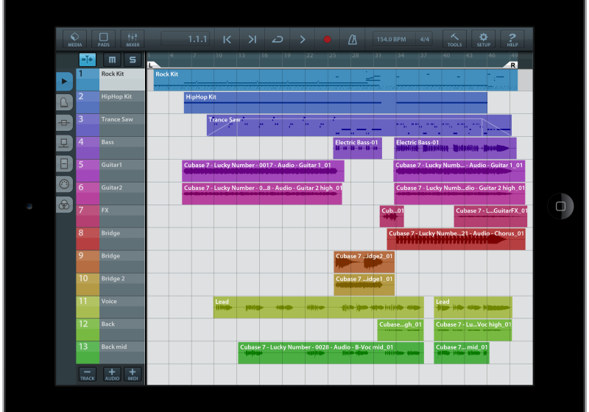
Task: Open the Media browser
Action: click(75, 39)
